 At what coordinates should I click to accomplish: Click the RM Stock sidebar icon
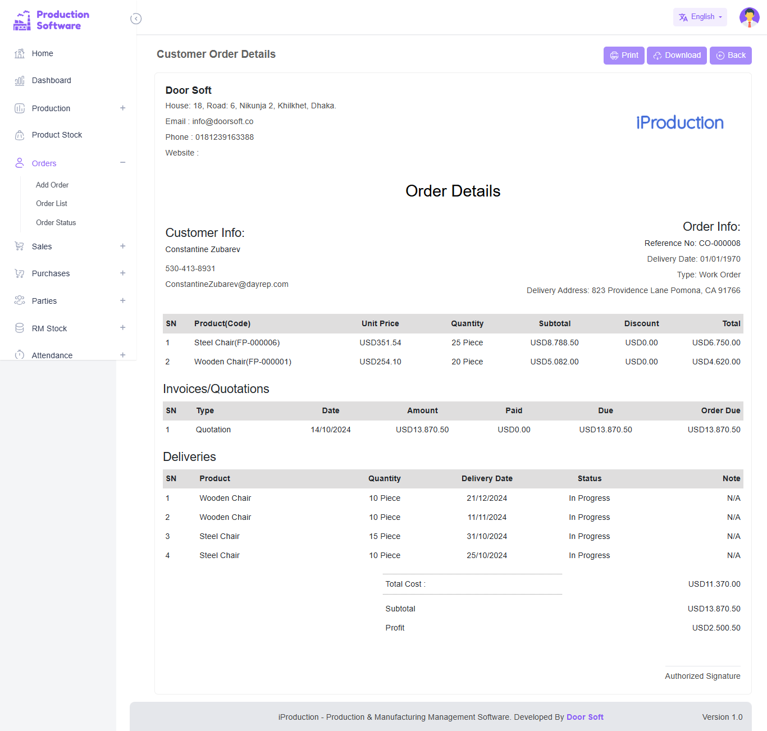click(x=19, y=328)
